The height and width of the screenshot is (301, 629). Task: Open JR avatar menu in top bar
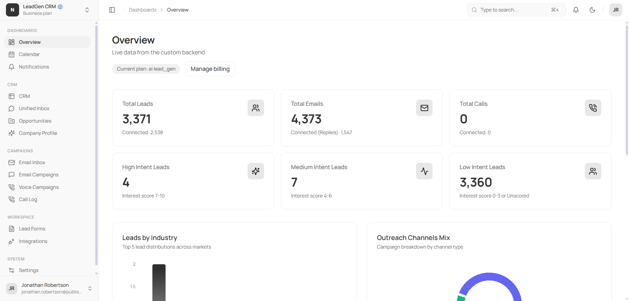click(x=616, y=10)
